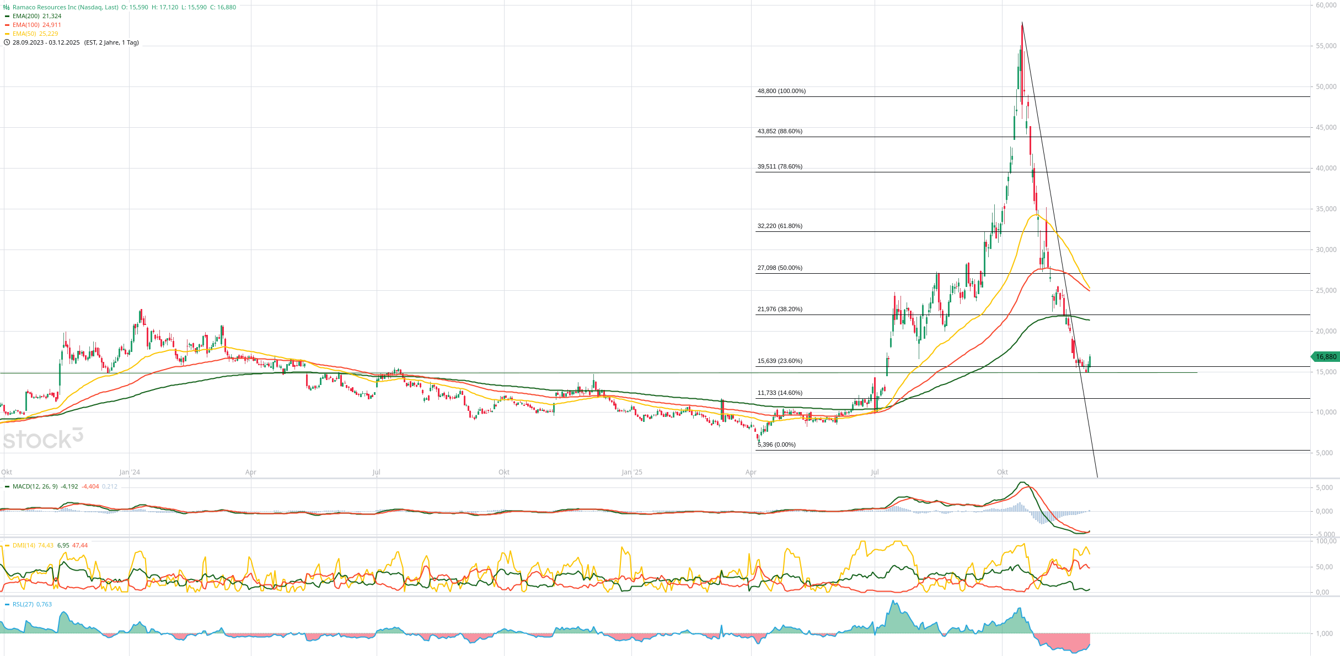
Task: Click the red EMA(100) legend color marker
Action: pyautogui.click(x=7, y=25)
